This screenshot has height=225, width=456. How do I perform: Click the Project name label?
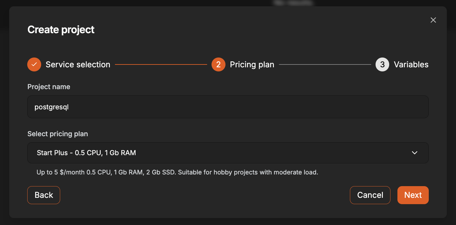click(x=49, y=87)
